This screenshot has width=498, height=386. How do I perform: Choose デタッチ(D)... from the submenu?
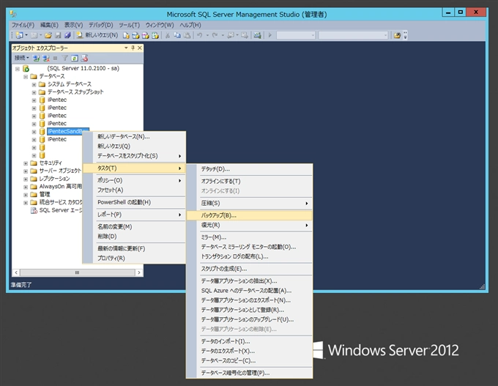(215, 169)
